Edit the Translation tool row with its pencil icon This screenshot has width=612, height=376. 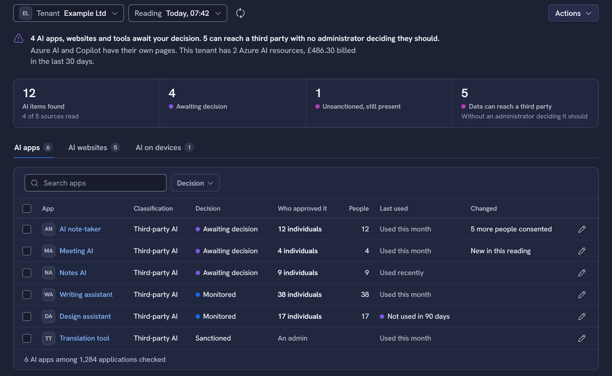(x=582, y=338)
